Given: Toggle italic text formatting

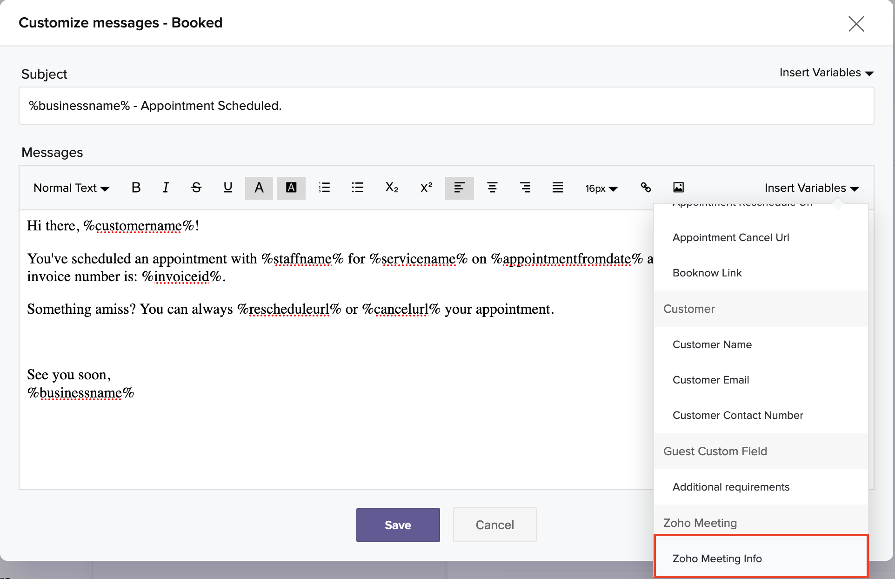Looking at the screenshot, I should point(166,188).
